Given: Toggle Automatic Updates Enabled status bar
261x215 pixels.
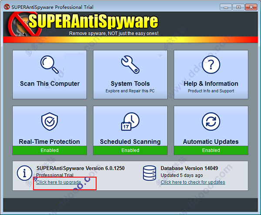Looking at the screenshot, I should point(211,150).
